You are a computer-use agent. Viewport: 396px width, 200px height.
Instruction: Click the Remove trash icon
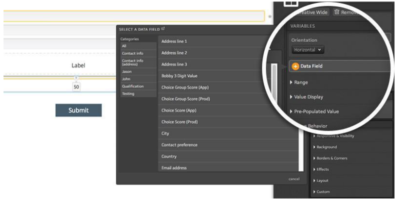[x=337, y=12]
